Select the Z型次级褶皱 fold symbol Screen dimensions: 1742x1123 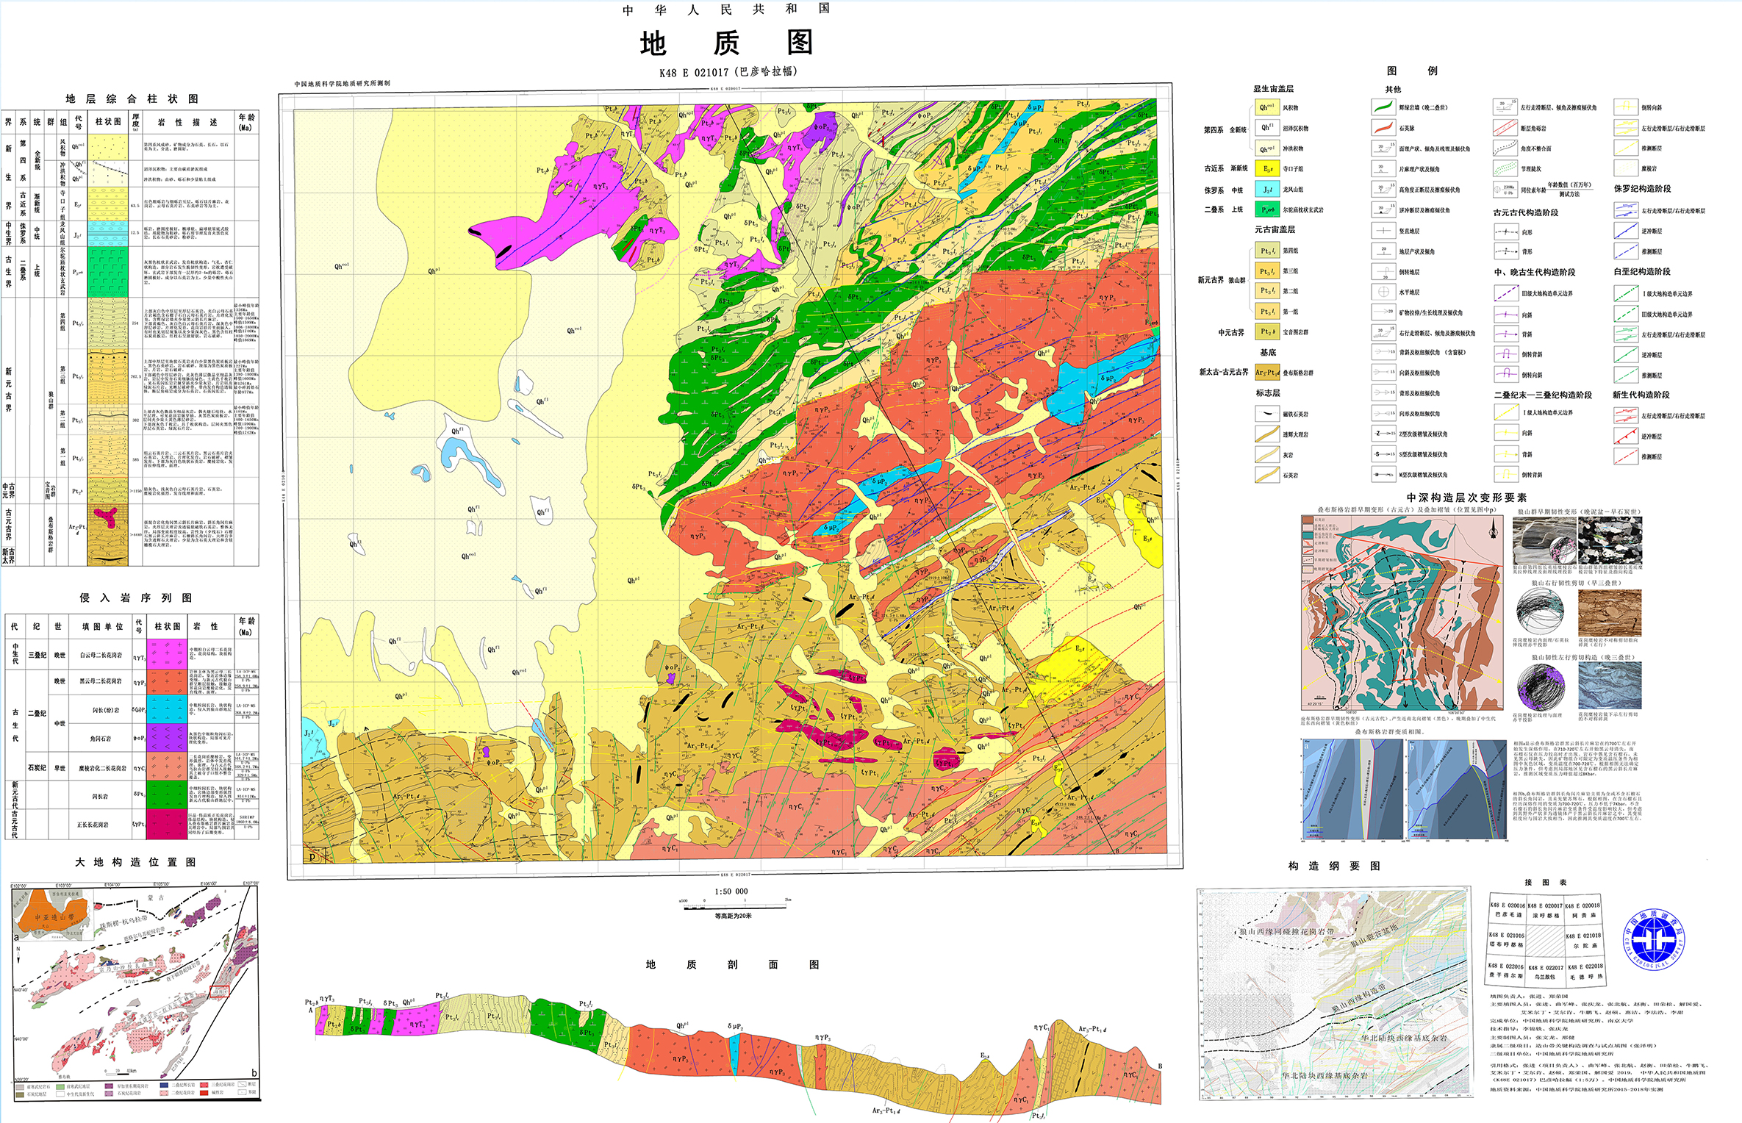click(x=1383, y=434)
